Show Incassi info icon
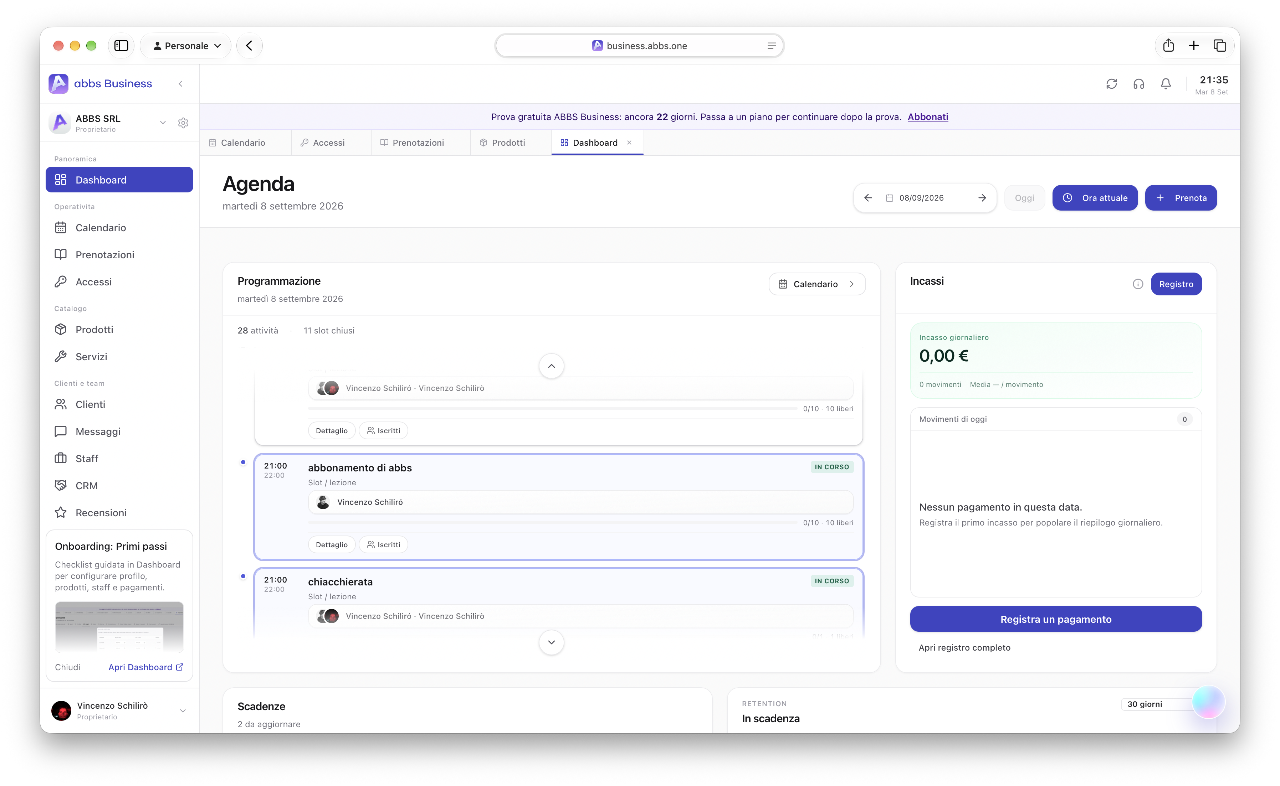The width and height of the screenshot is (1280, 786). (x=1138, y=284)
